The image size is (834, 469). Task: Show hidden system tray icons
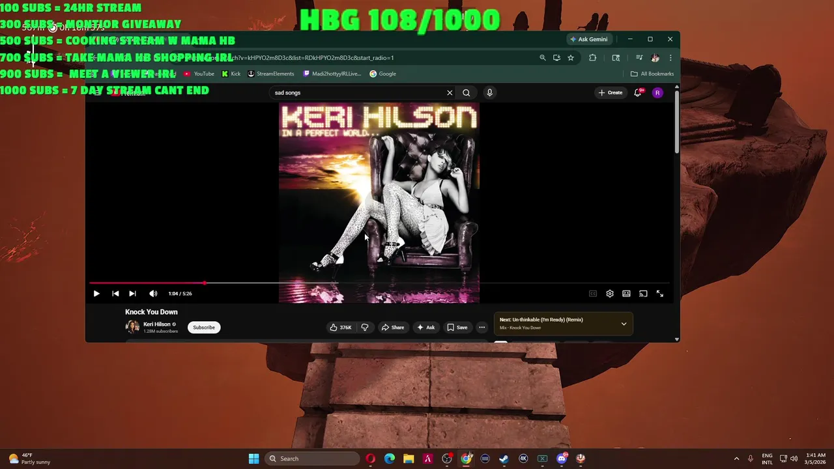click(x=736, y=459)
